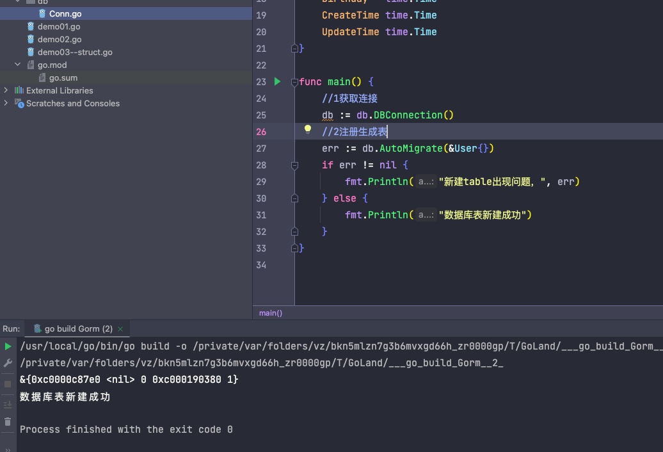This screenshot has width=663, height=452.
Task: Click fold marker at line 32
Action: coord(295,232)
